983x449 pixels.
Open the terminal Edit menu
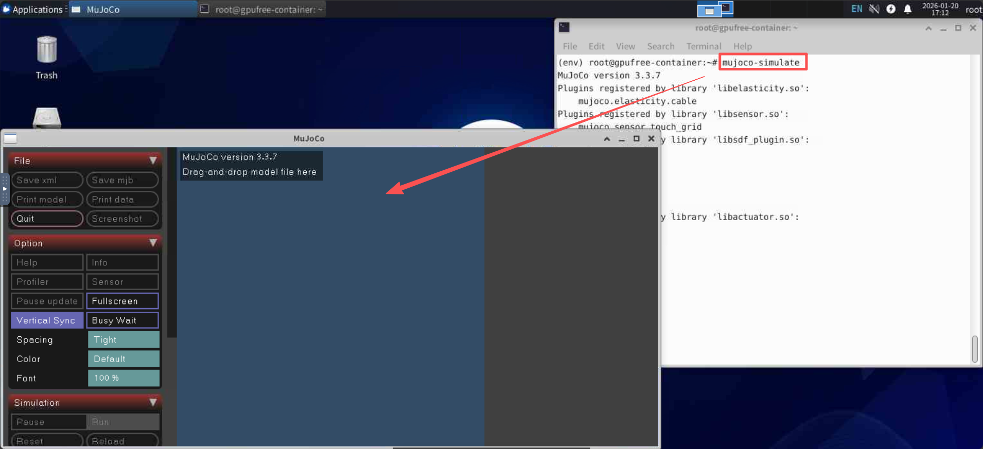click(596, 46)
